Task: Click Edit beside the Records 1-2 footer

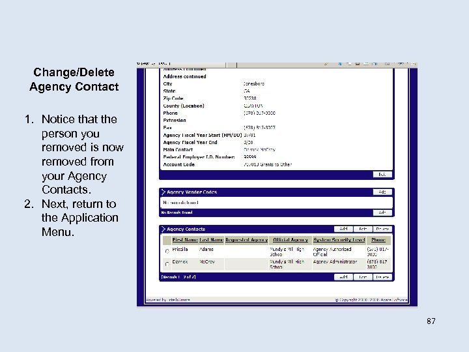Action: pyautogui.click(x=363, y=277)
